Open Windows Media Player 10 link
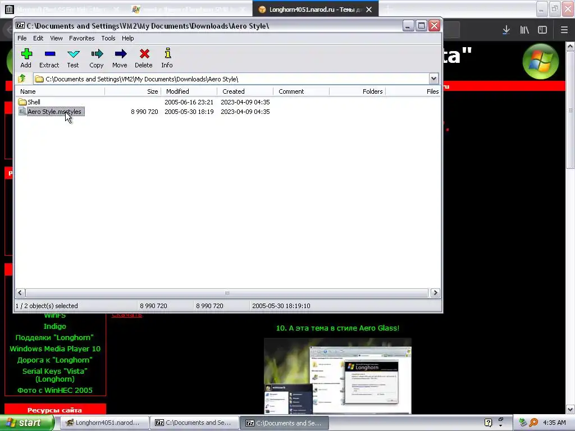 [55, 349]
